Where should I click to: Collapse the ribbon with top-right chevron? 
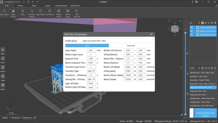(x=216, y=6)
